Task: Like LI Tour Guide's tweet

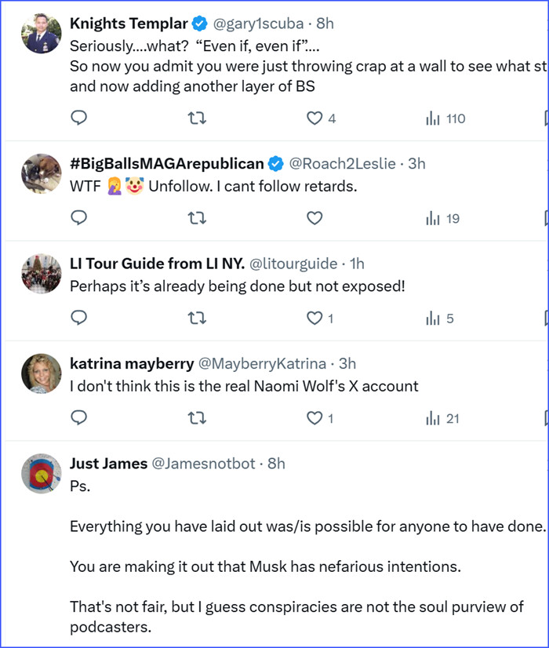Action: (x=314, y=319)
